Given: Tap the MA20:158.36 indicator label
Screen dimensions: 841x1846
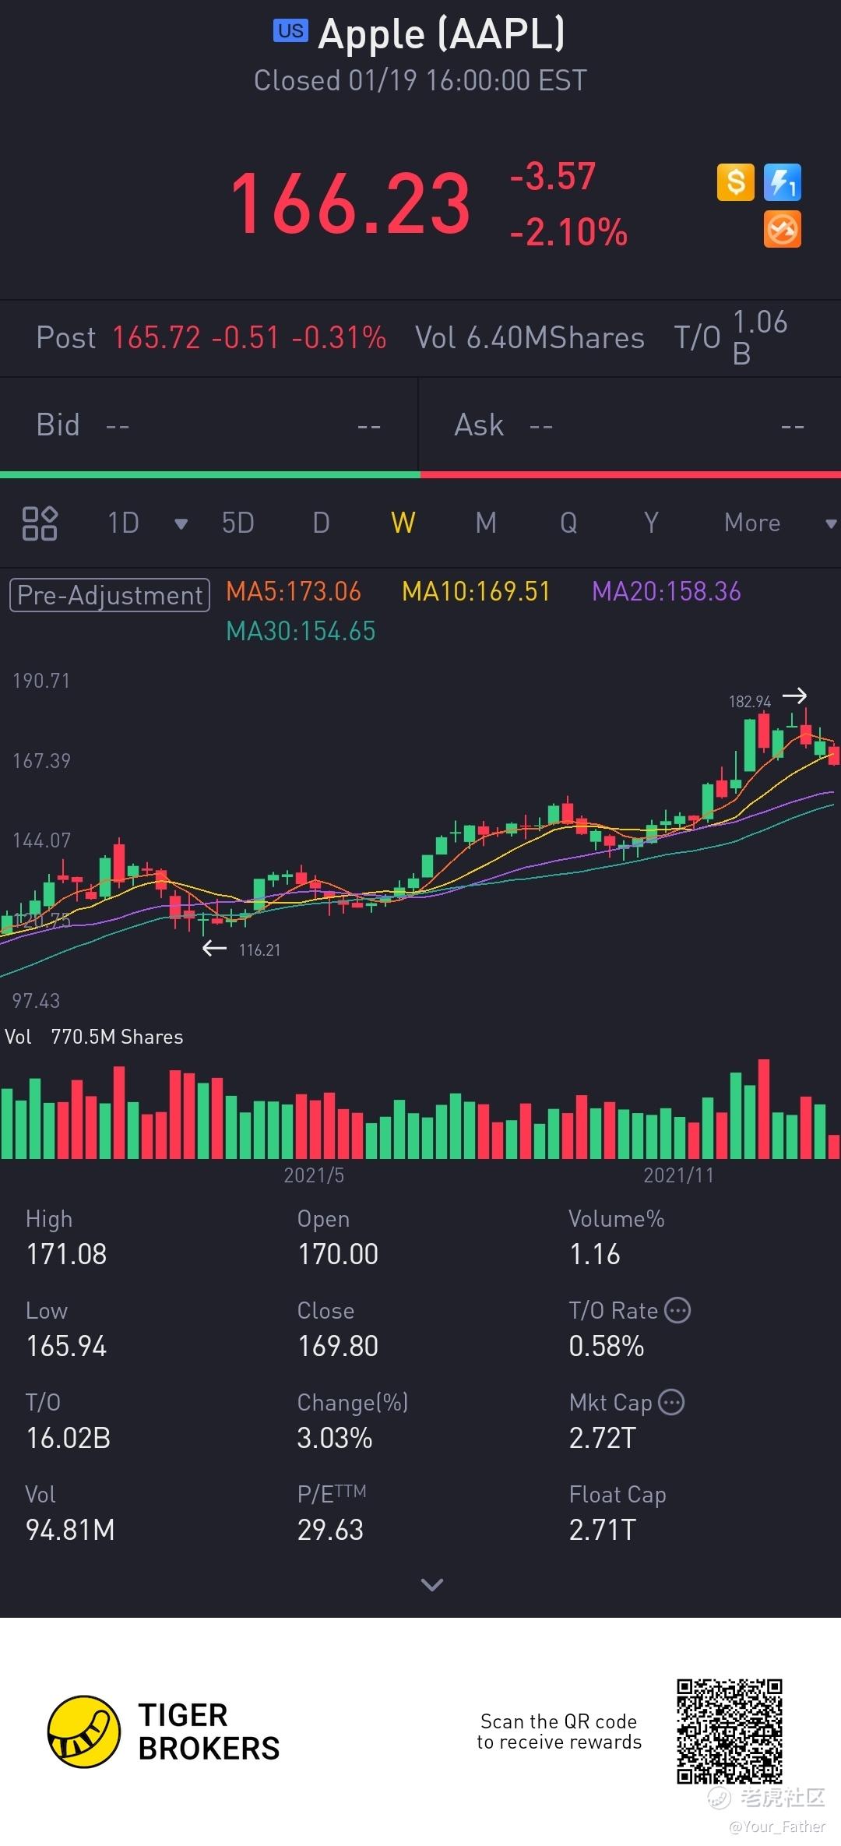Looking at the screenshot, I should [x=667, y=591].
